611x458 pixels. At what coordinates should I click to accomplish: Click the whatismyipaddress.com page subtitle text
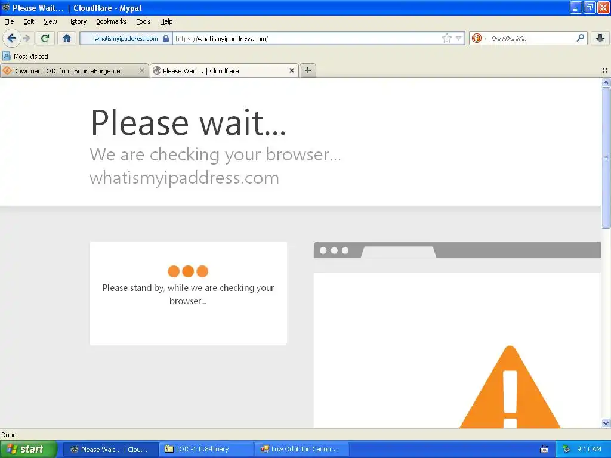click(x=184, y=178)
